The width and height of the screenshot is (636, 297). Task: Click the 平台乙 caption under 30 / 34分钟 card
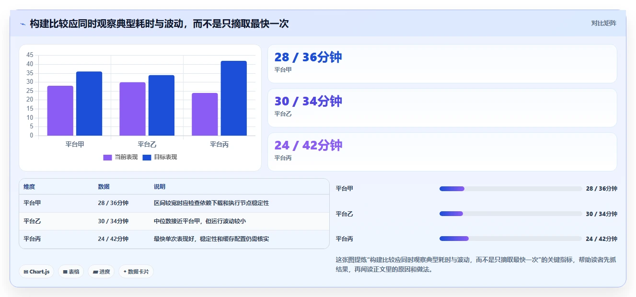point(283,114)
